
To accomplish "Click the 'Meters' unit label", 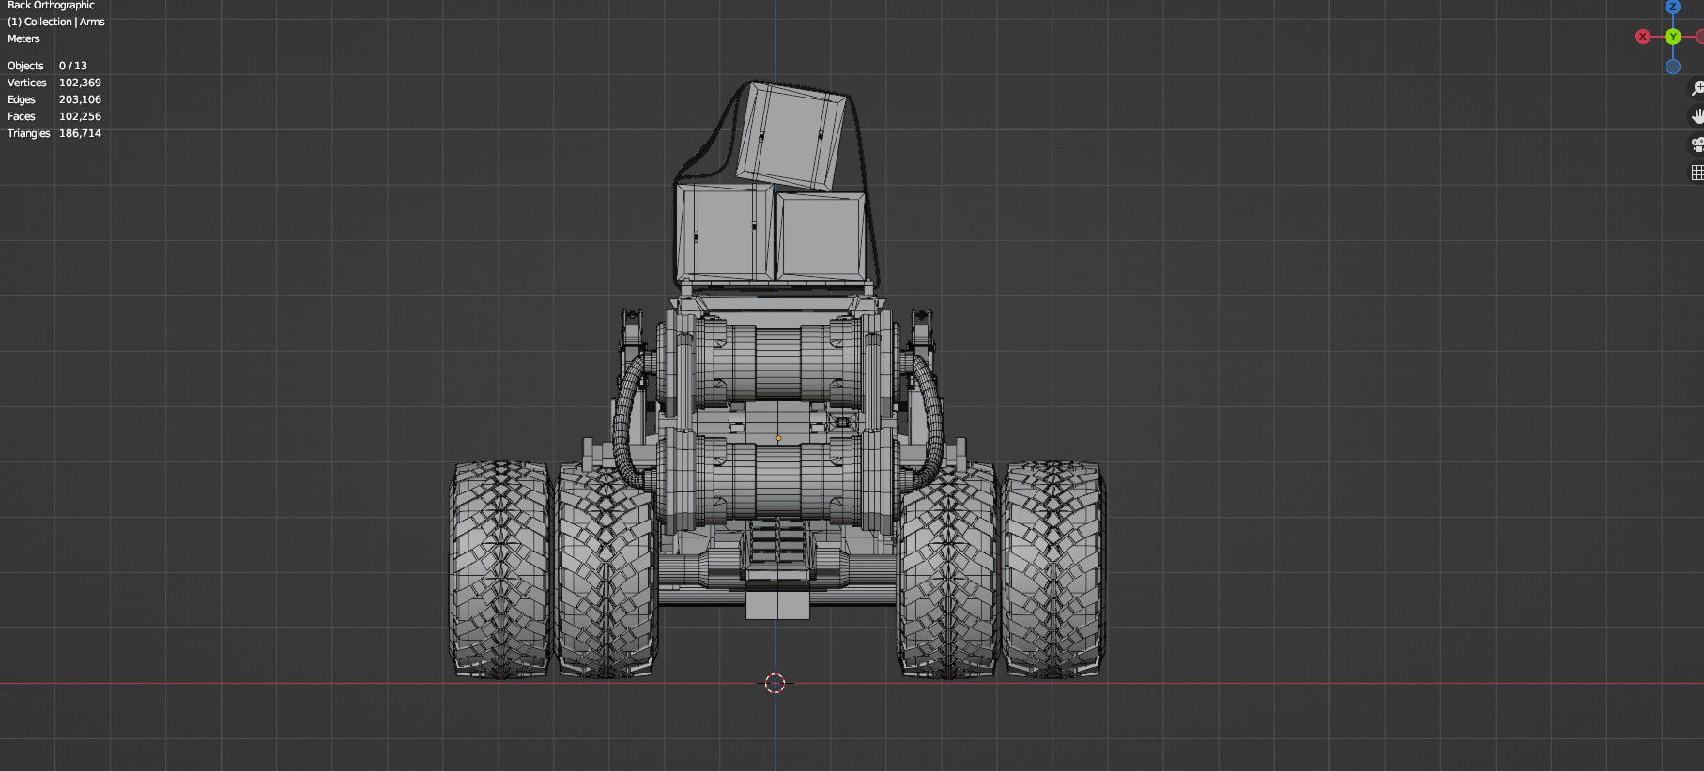I will pyautogui.click(x=23, y=38).
